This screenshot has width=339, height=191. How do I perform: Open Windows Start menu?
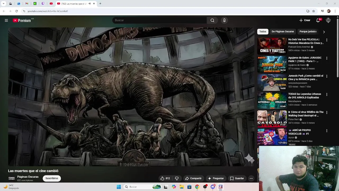click(119, 187)
